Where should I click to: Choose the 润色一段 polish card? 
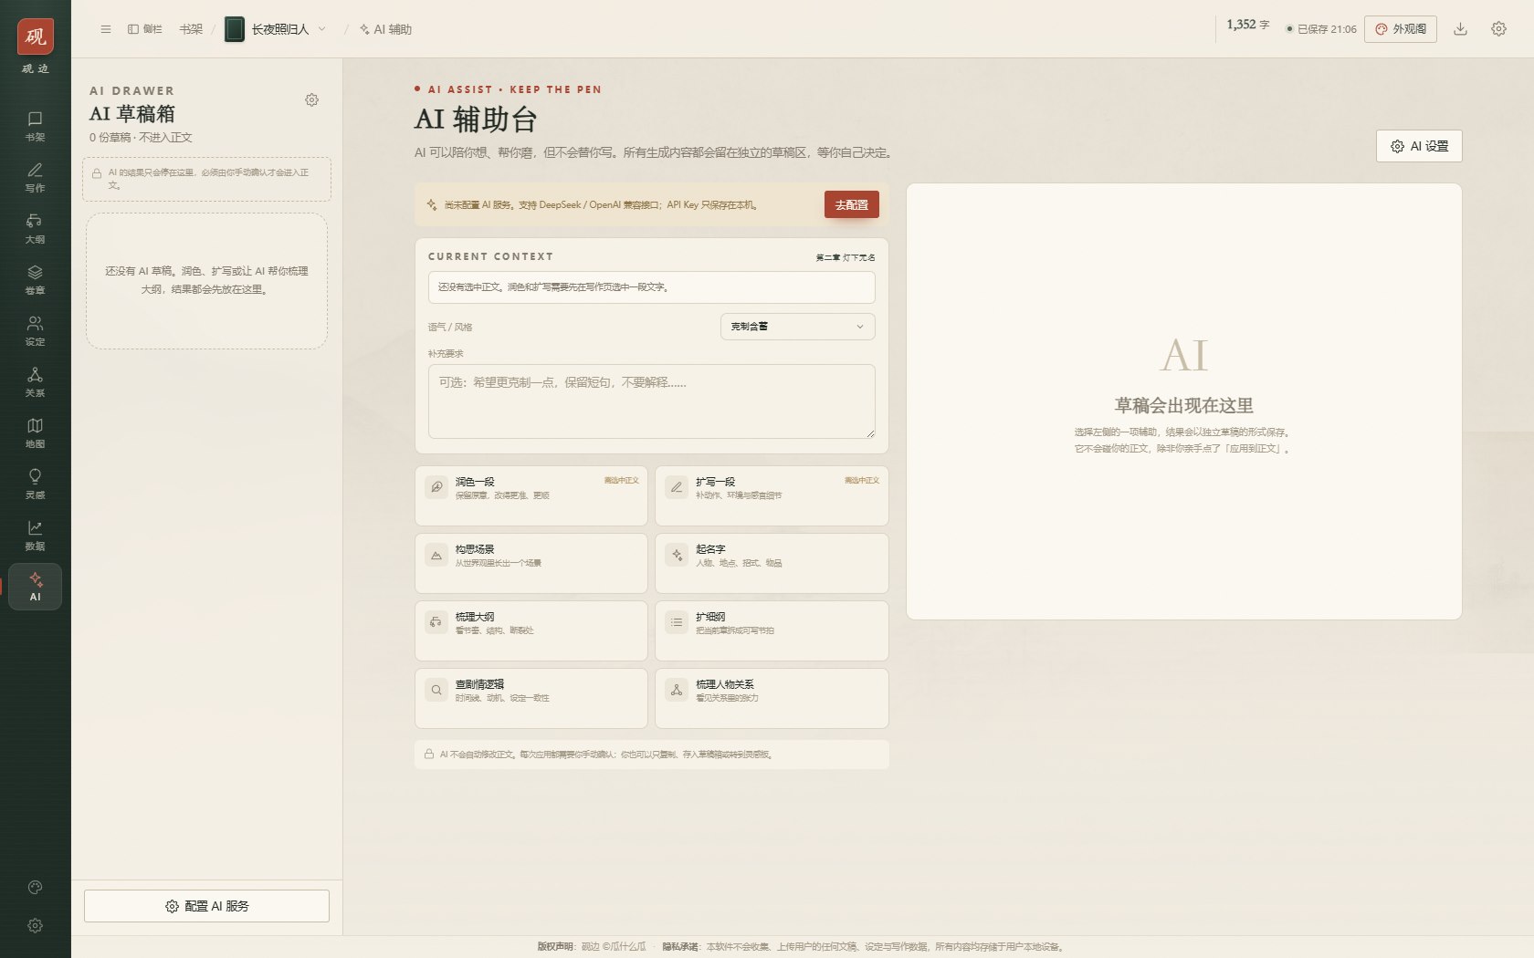[x=531, y=495]
